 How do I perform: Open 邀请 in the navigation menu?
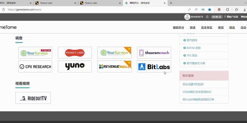(192, 28)
